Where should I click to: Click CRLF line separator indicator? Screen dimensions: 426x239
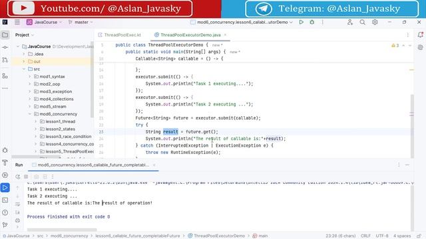(365, 236)
